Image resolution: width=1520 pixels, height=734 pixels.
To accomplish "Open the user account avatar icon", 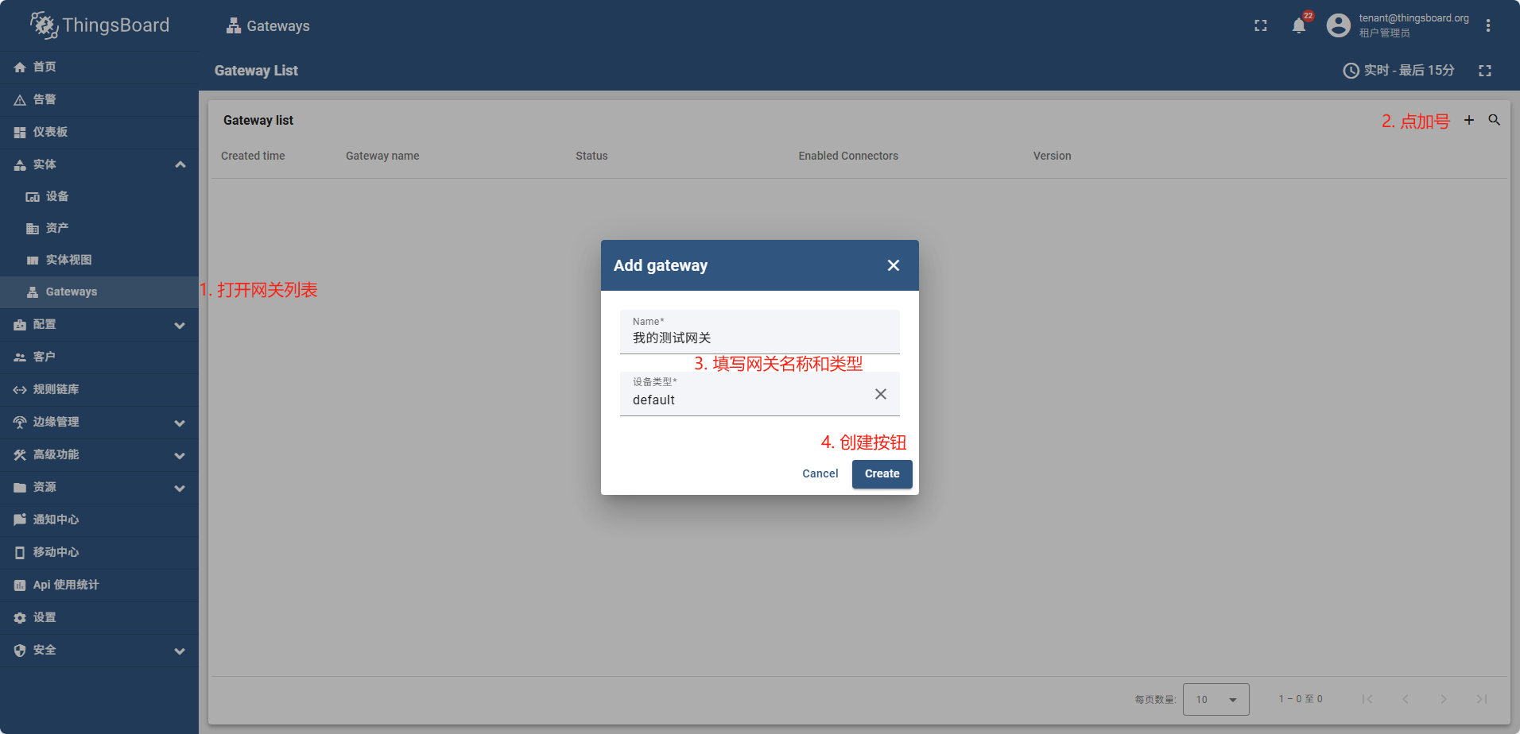I will (x=1338, y=26).
